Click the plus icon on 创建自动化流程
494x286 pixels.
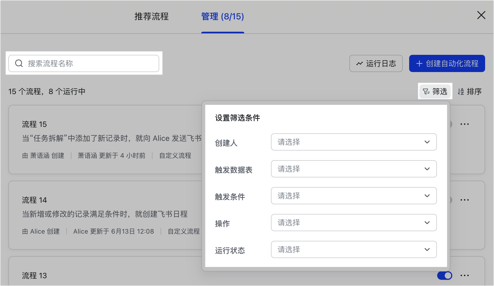(x=419, y=64)
